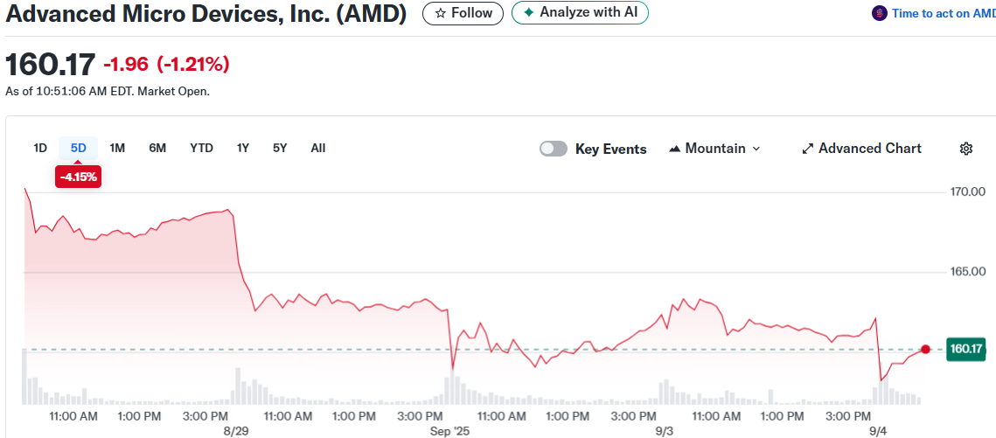The height and width of the screenshot is (438, 996).
Task: Click the red current price dot on chart
Action: pos(925,349)
